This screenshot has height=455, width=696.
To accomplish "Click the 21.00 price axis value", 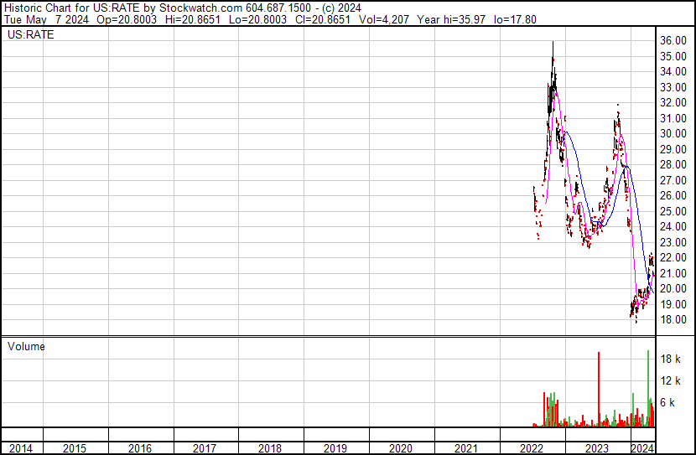I will [x=673, y=273].
